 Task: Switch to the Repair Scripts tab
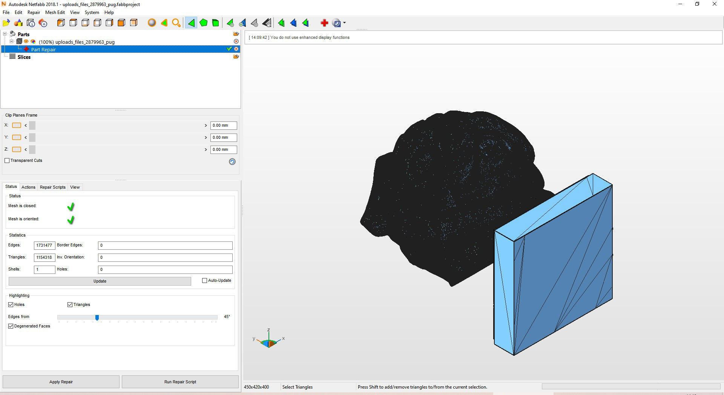[53, 187]
